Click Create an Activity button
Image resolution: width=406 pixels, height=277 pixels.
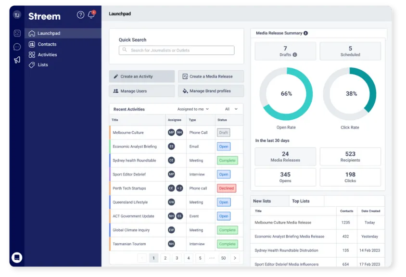pos(142,76)
